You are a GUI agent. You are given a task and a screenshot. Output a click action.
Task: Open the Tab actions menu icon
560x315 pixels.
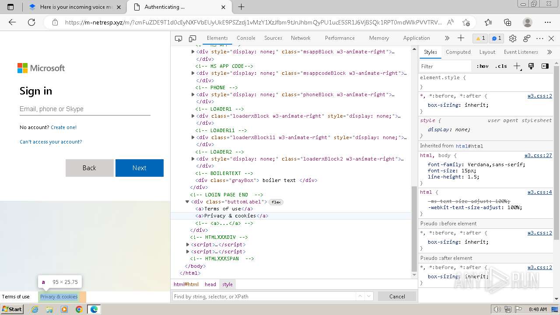pos(10,7)
